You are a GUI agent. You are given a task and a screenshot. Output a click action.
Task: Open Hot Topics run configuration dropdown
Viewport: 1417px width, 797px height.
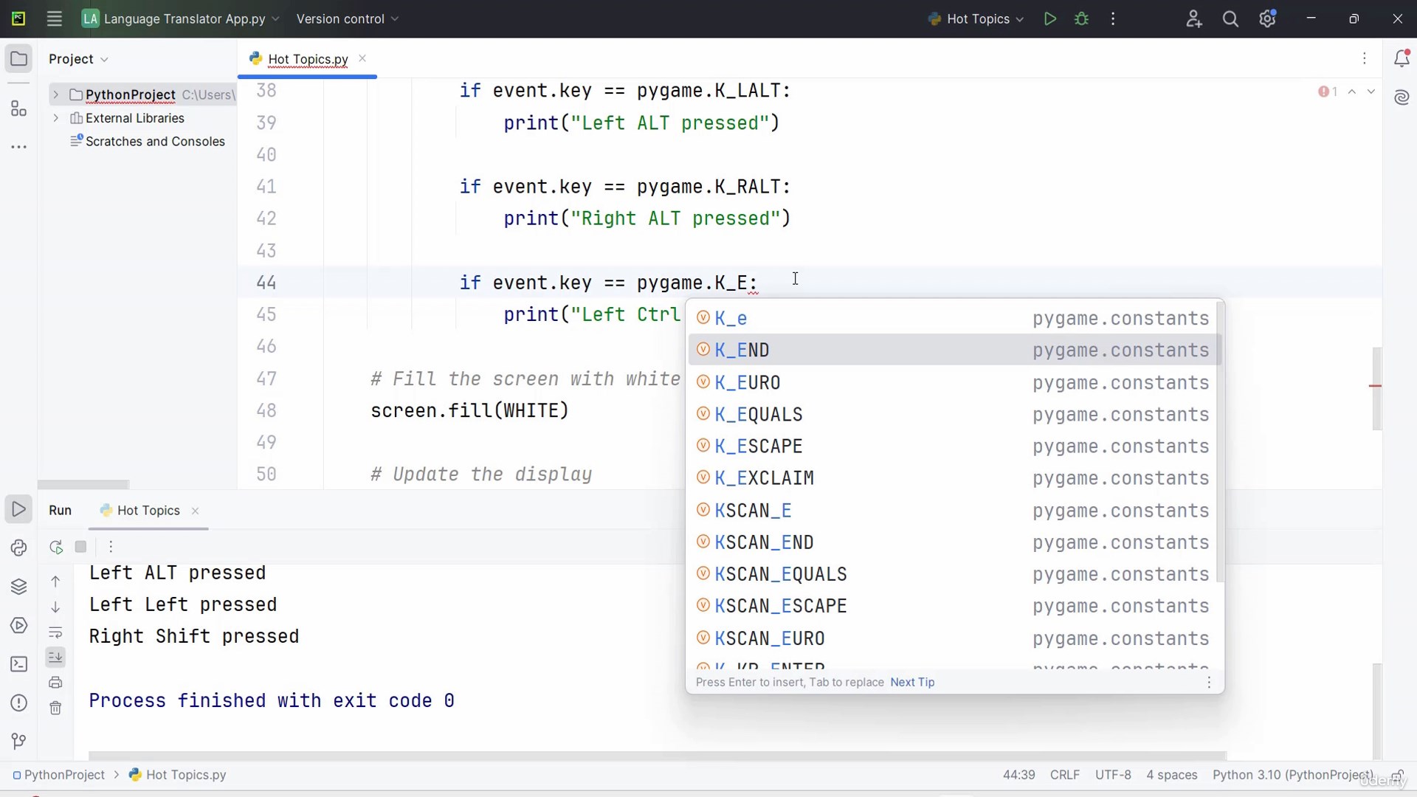[x=976, y=19]
